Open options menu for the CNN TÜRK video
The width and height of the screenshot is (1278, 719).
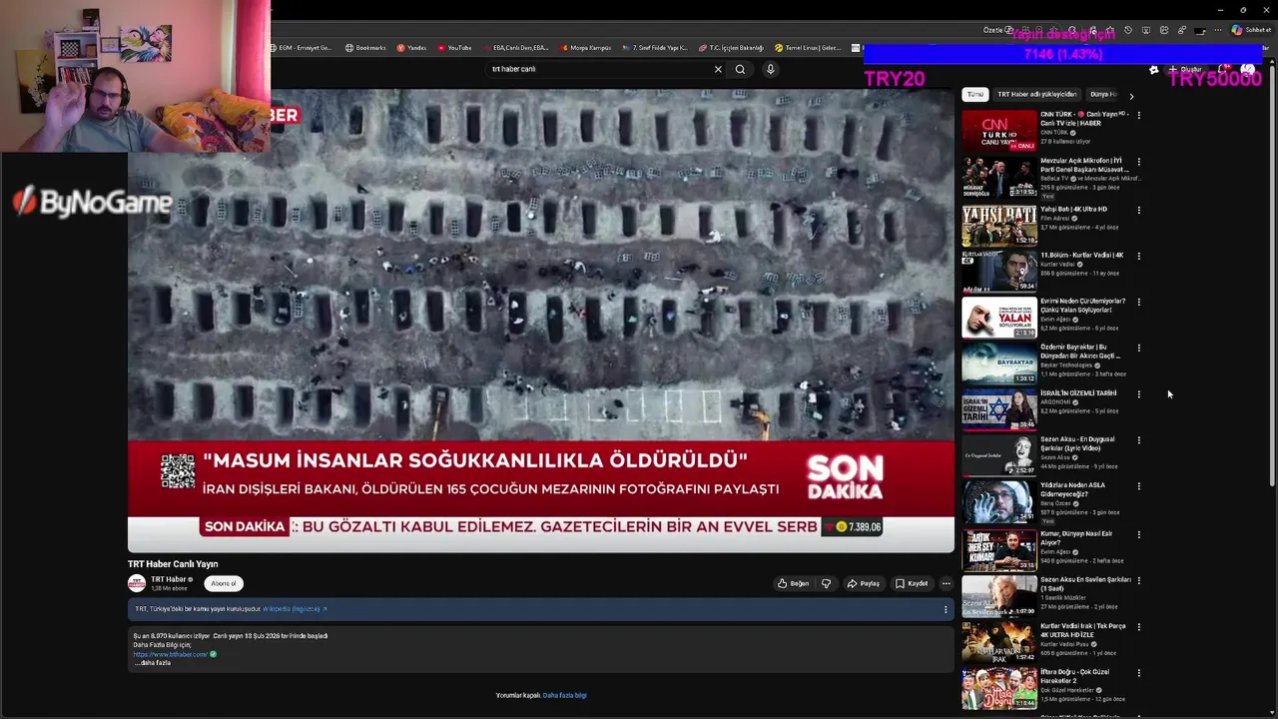[1138, 116]
